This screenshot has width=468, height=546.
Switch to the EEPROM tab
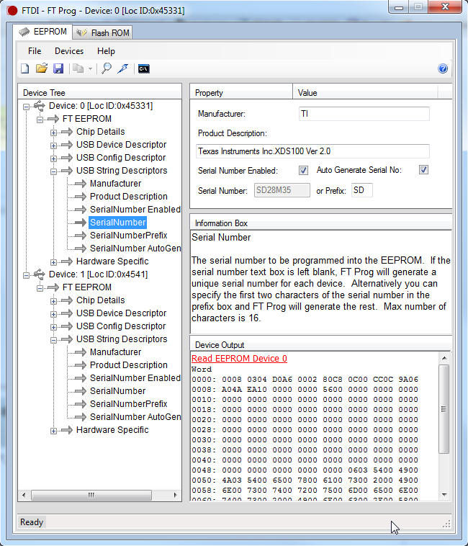[x=42, y=32]
